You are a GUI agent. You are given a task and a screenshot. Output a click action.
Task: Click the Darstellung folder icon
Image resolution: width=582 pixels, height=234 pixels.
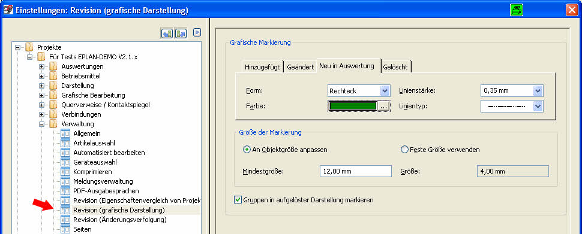pos(53,86)
